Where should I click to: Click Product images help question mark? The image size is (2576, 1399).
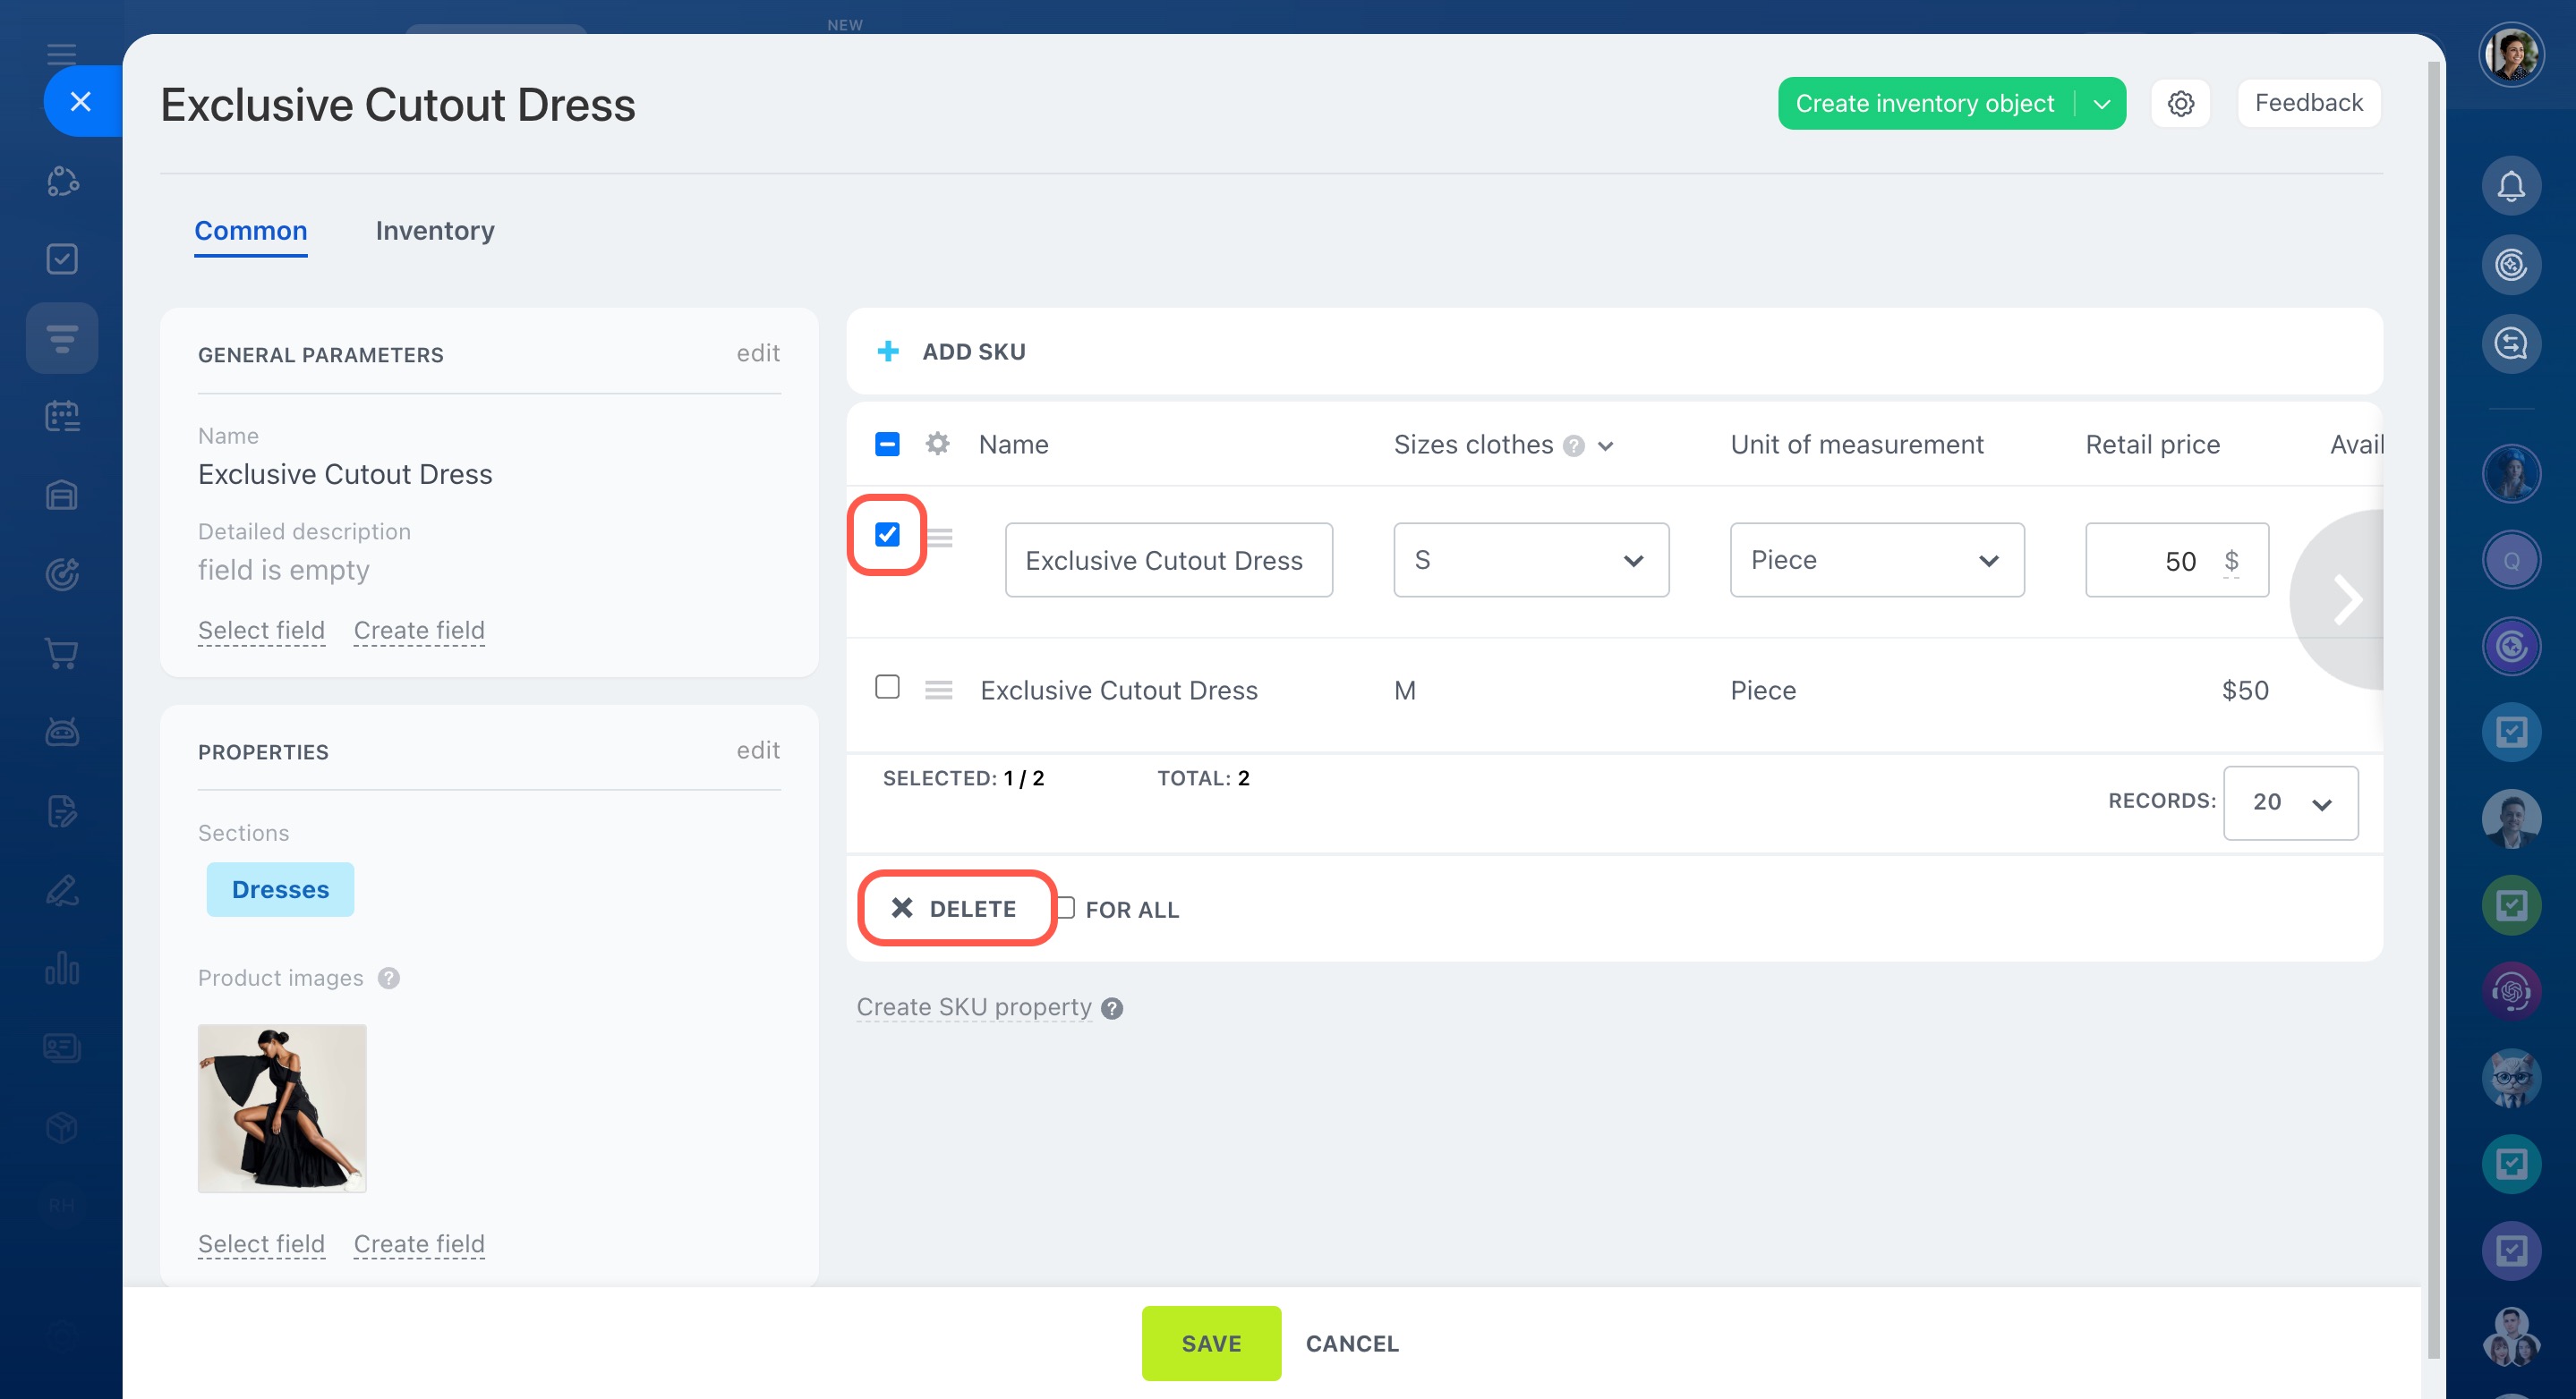[x=389, y=979]
